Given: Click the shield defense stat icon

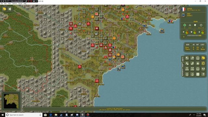Looking at the screenshot, I should tap(195, 25).
